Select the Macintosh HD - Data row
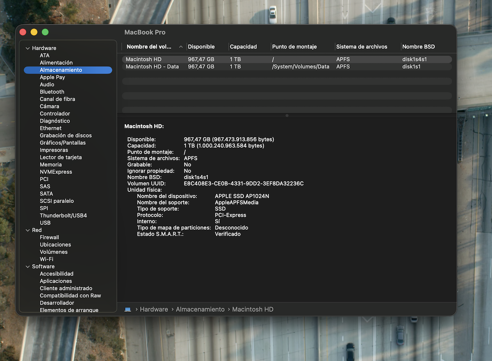This screenshot has width=492, height=361. pyautogui.click(x=152, y=66)
